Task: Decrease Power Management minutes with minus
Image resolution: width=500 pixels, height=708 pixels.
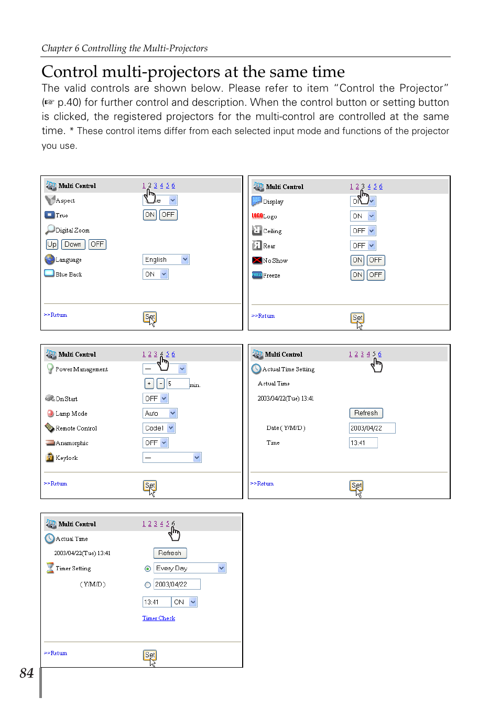Action: coord(160,383)
